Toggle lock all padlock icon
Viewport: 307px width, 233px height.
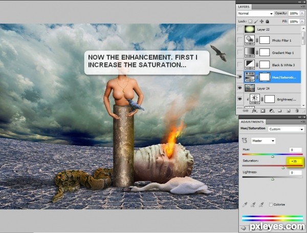point(268,21)
